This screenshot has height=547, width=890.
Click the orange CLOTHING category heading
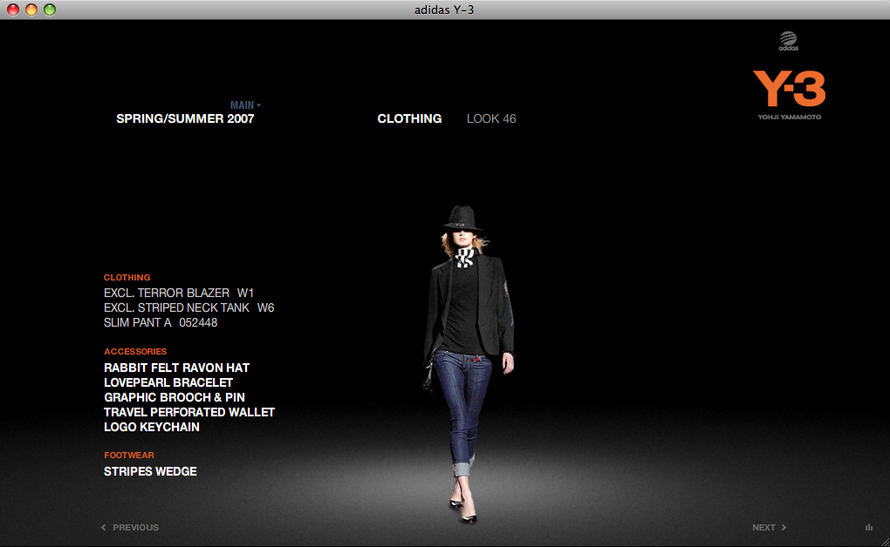click(x=127, y=278)
